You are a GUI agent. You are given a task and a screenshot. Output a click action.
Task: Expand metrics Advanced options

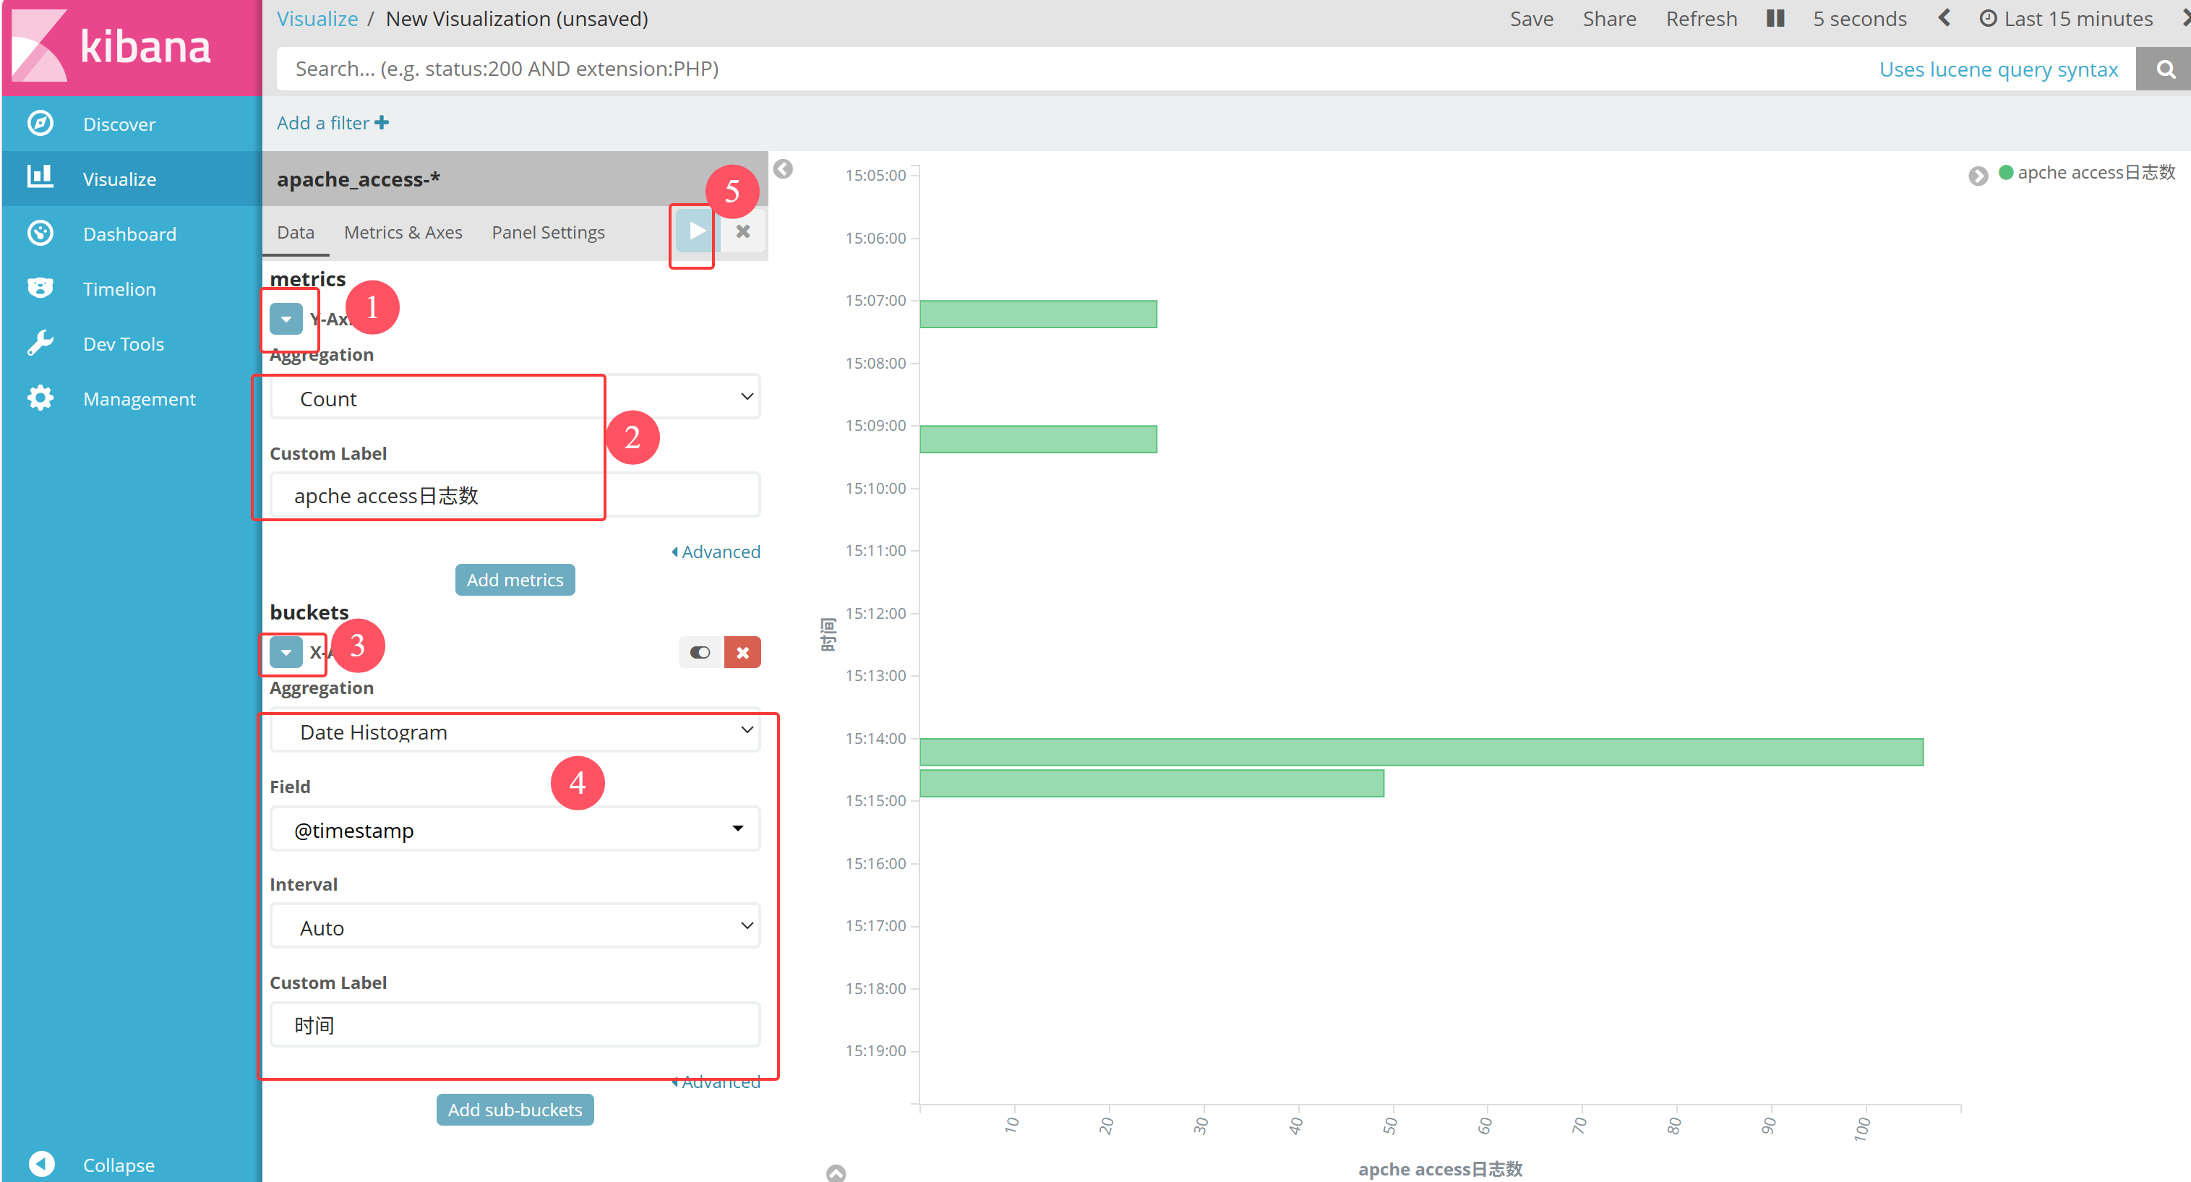716,552
